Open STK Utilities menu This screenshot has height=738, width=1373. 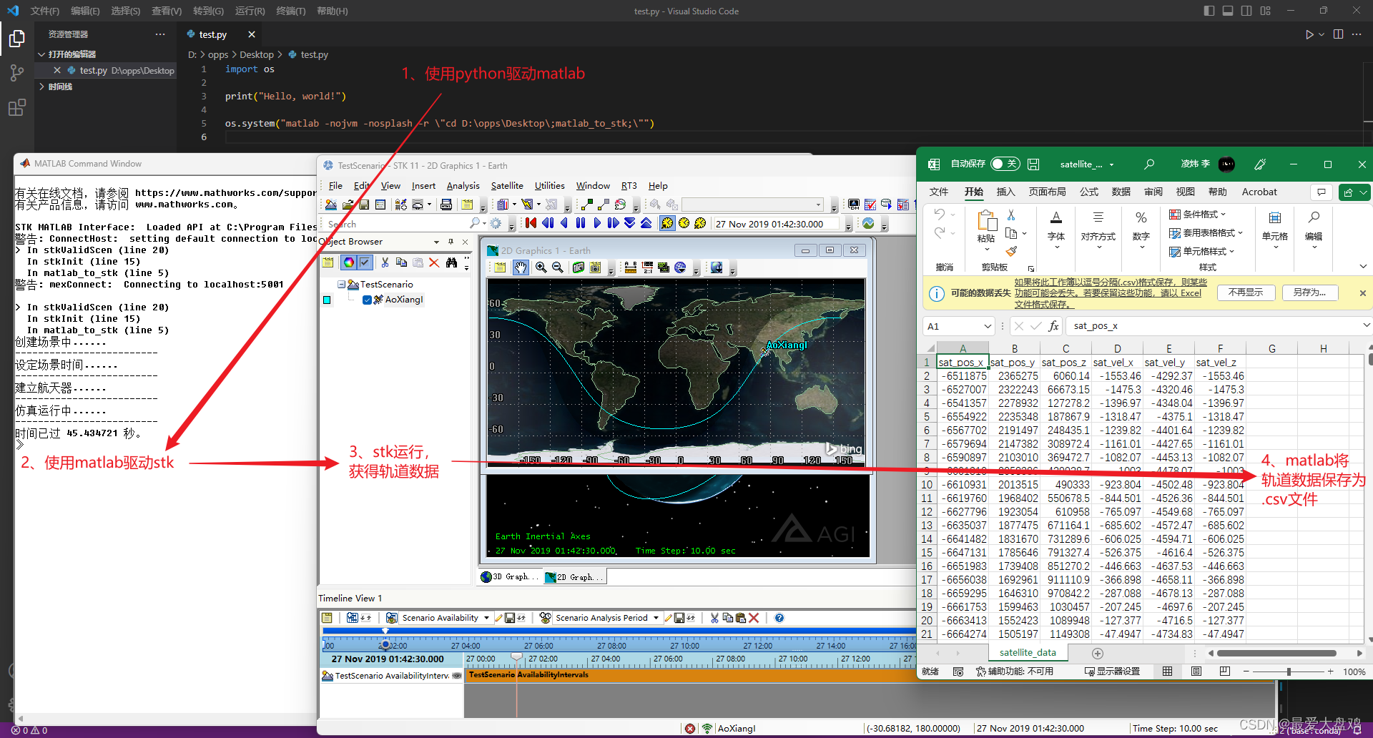[549, 186]
